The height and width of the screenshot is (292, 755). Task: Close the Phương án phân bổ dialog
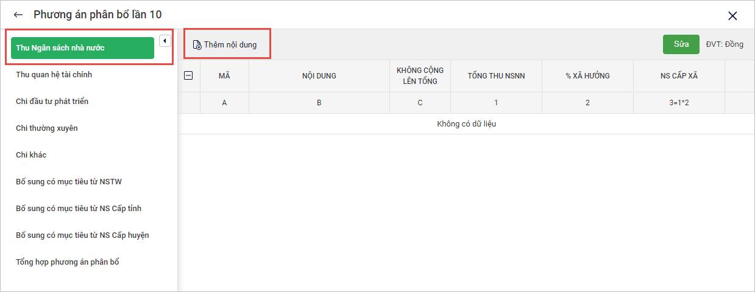[x=732, y=16]
